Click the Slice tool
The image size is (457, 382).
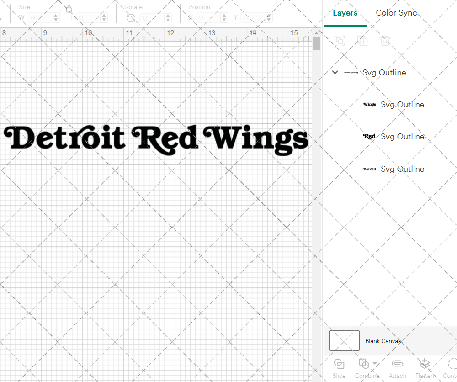339,369
